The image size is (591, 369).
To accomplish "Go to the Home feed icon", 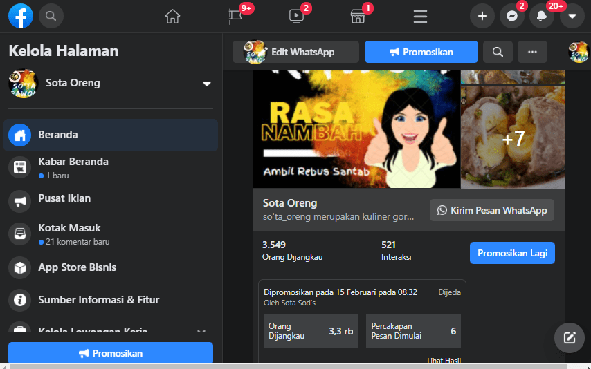I will [x=172, y=16].
